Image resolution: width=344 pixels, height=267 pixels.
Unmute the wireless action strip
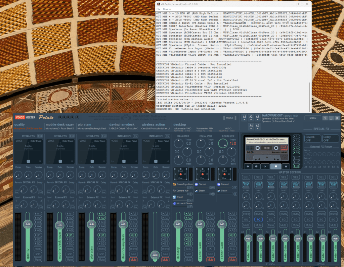165,260
